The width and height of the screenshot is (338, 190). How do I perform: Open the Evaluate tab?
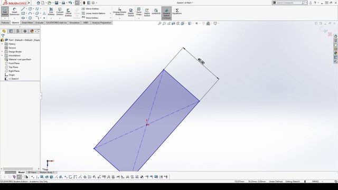coord(39,23)
